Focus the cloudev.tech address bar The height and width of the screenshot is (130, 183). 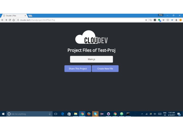point(82,20)
